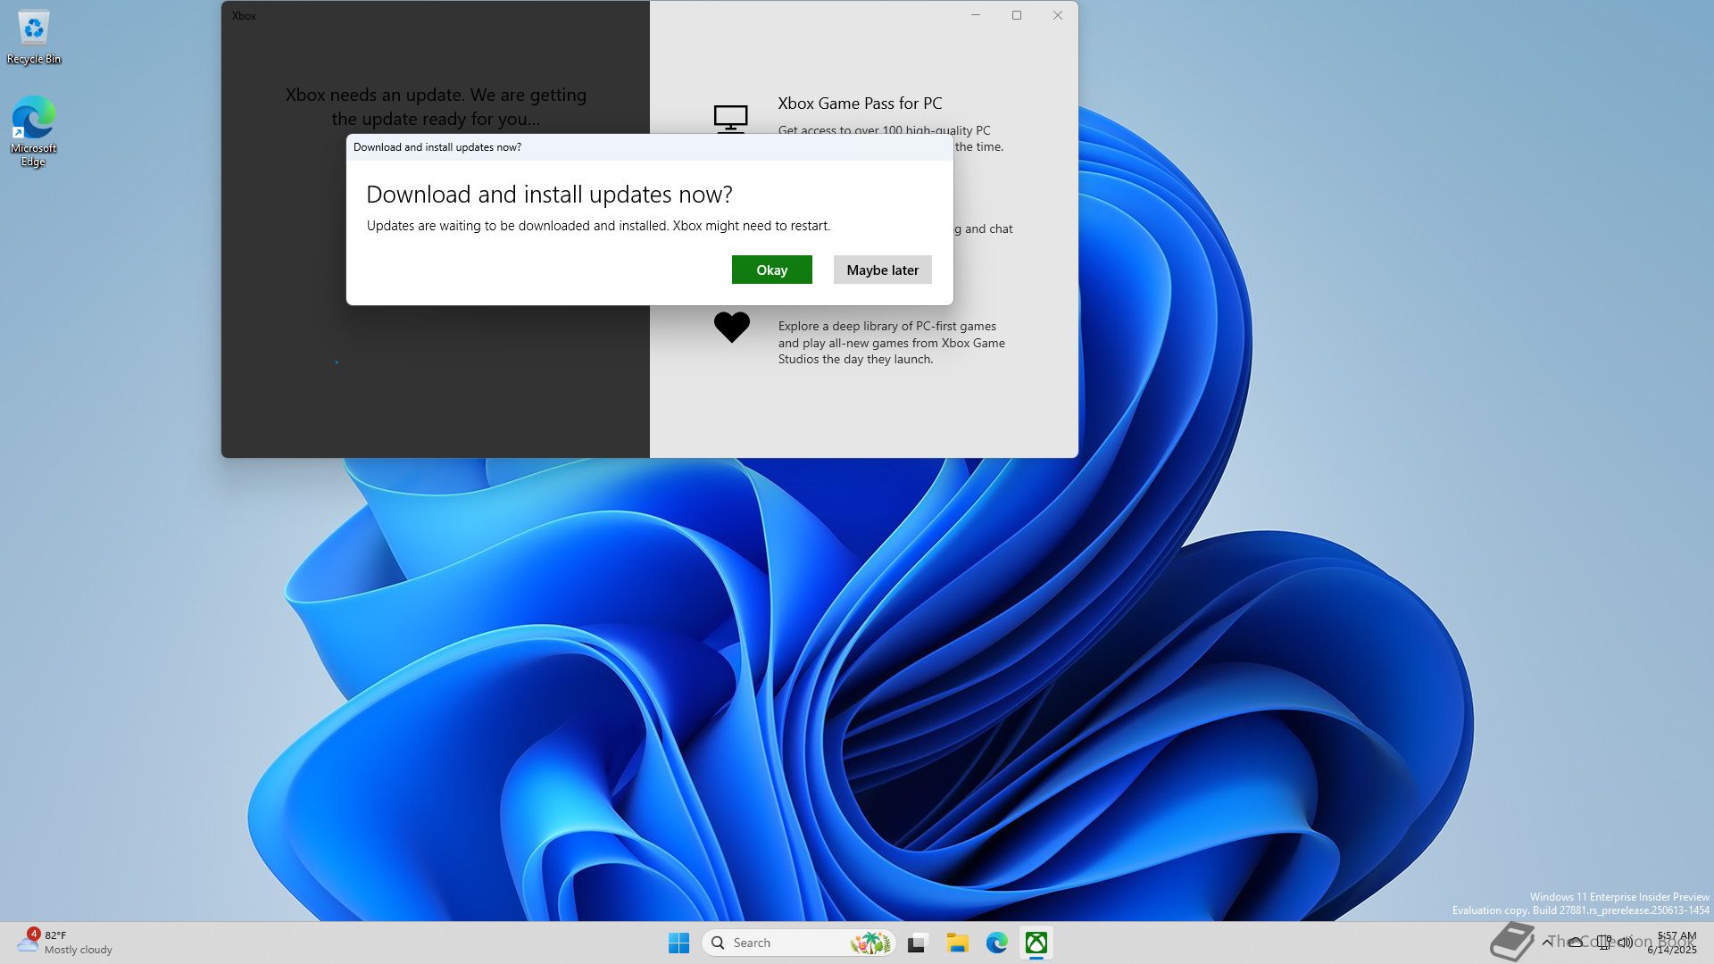Launch Microsoft Edge from the taskbar

coord(996,943)
